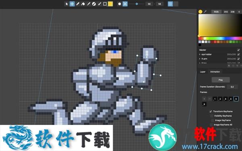Toggle the grid display icon

pos(170,4)
